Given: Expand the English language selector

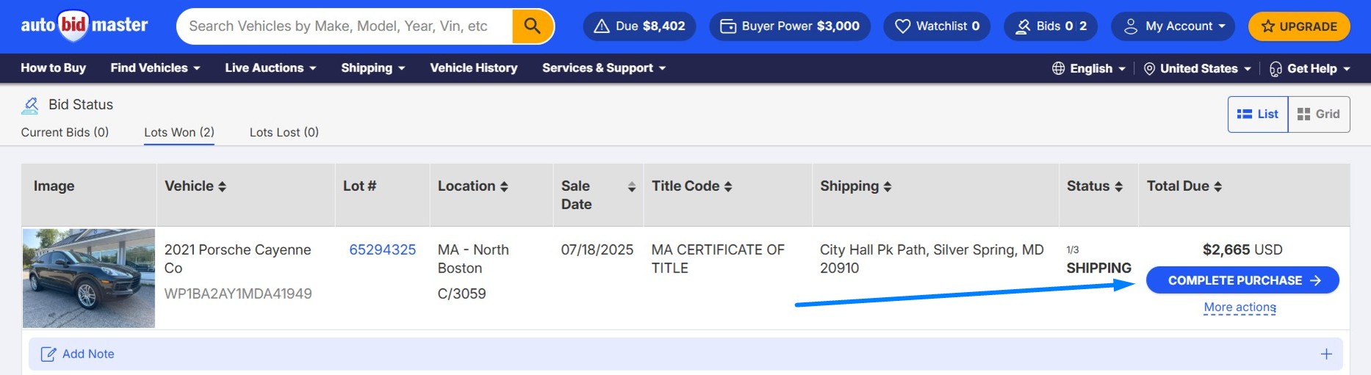Looking at the screenshot, I should click(x=1089, y=68).
